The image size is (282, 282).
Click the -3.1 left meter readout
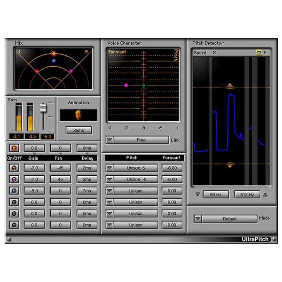[16, 136]
